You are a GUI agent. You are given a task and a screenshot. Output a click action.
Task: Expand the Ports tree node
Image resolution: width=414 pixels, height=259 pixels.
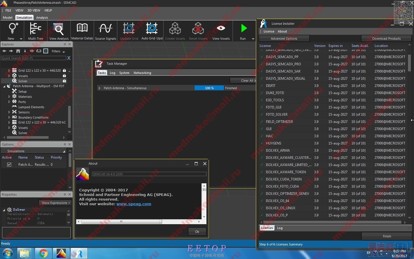click(9, 102)
